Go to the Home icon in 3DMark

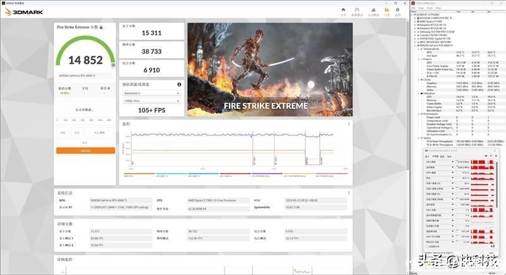coord(343,10)
